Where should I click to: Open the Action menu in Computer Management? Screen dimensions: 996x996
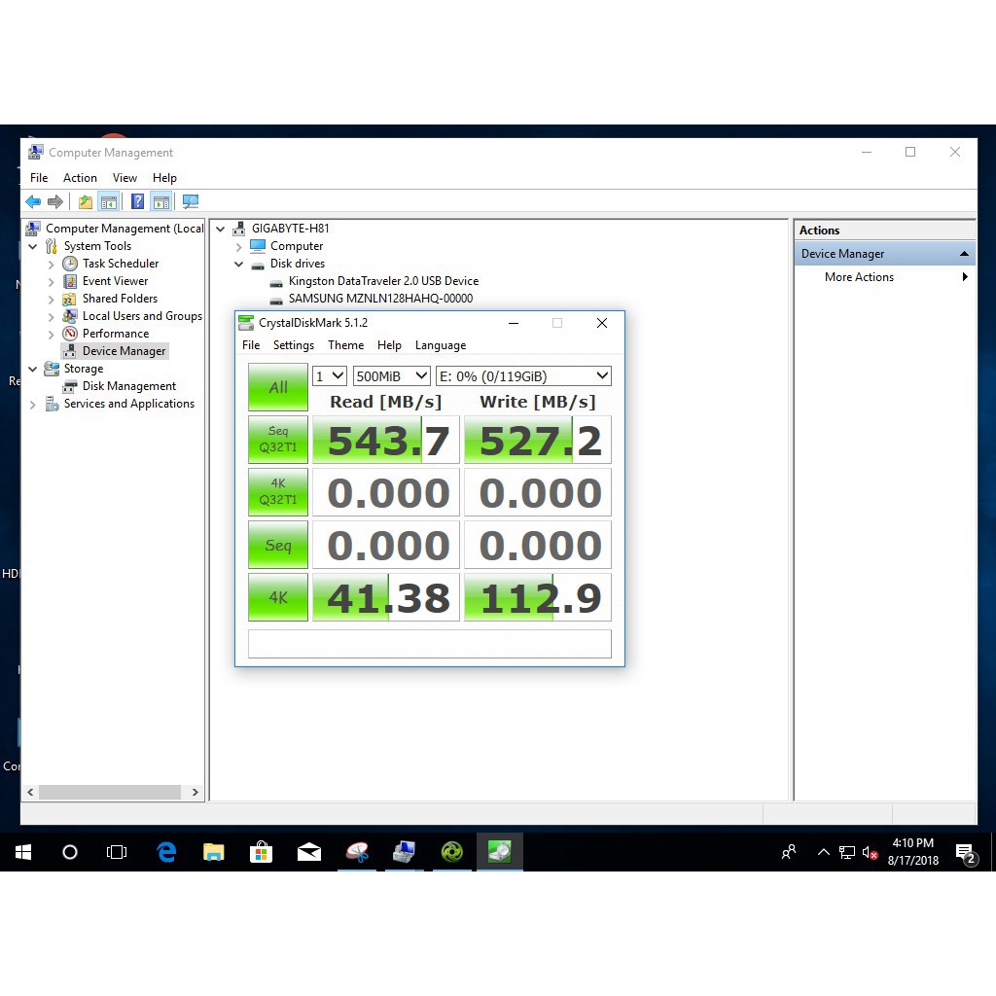pos(80,178)
